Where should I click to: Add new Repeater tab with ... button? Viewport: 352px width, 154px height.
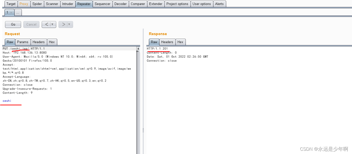tap(18, 12)
